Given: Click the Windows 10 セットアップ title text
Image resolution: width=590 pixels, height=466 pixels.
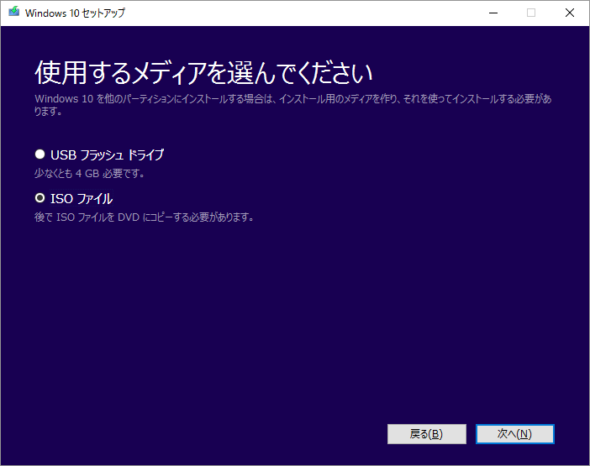Looking at the screenshot, I should coord(75,13).
